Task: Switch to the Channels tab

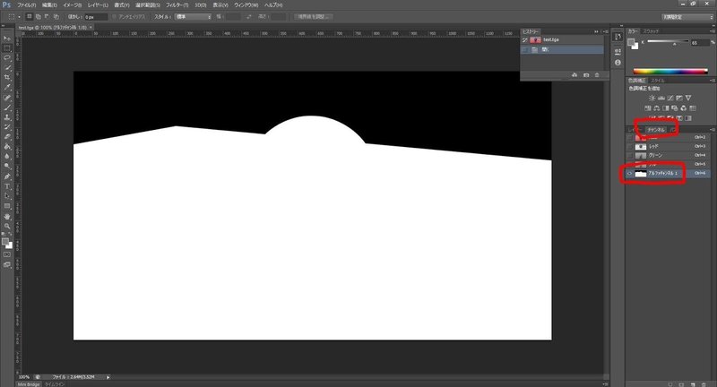Action: click(656, 130)
